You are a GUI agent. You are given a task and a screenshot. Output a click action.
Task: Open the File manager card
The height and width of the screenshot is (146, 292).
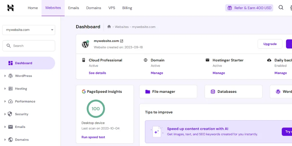tap(168, 92)
